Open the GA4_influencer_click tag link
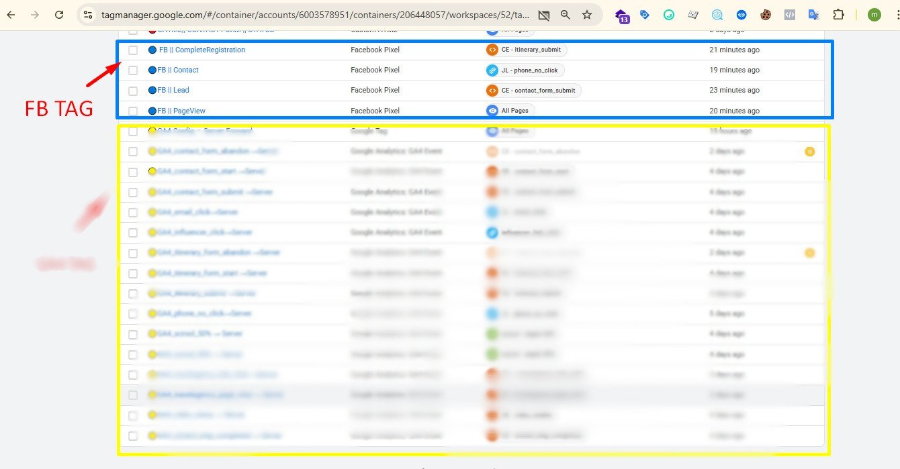The height and width of the screenshot is (469, 900). coord(205,232)
